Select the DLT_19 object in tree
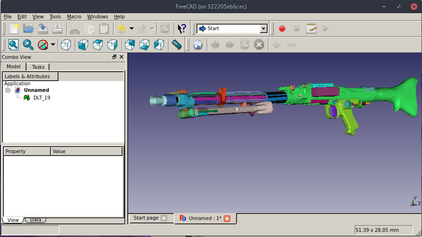 pyautogui.click(x=41, y=98)
